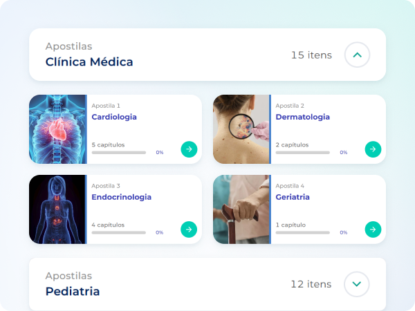Click the Endocrinologia progress bar
This screenshot has height=311, width=415.
tap(118, 232)
